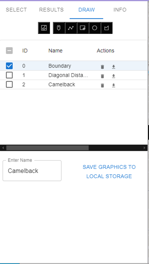This screenshot has width=149, height=264.
Task: Delete the Boundary graphic
Action: 102,67
